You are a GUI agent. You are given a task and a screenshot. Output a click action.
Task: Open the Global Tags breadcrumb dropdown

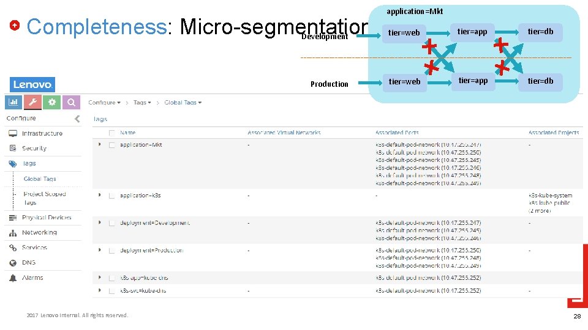[x=183, y=103]
